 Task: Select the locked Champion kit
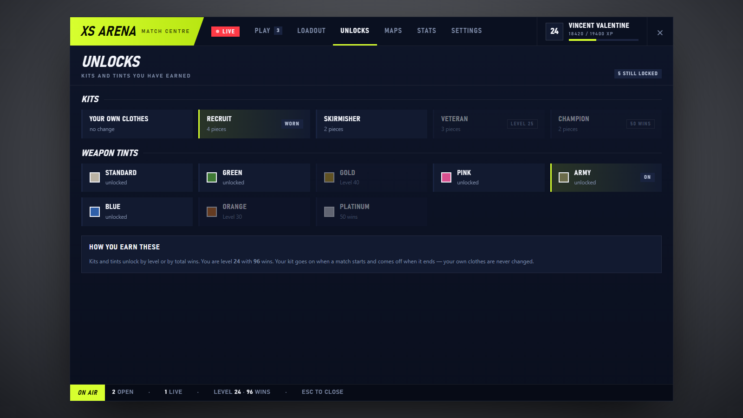click(606, 124)
